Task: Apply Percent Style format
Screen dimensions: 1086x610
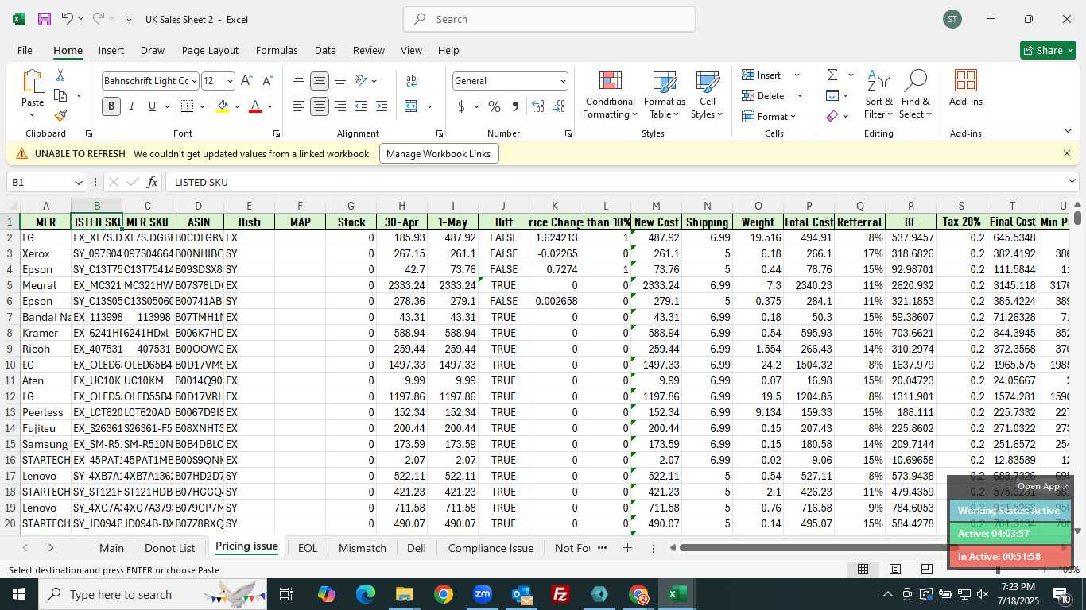Action: (495, 106)
